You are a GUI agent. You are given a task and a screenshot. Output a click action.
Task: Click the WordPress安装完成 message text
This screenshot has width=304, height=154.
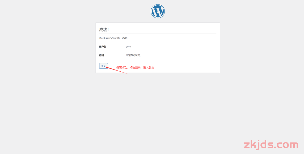click(113, 38)
